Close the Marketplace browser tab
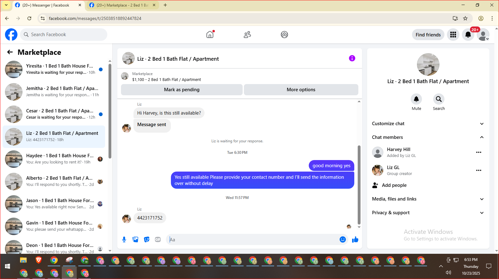Image resolution: width=499 pixels, height=279 pixels. 154,5
